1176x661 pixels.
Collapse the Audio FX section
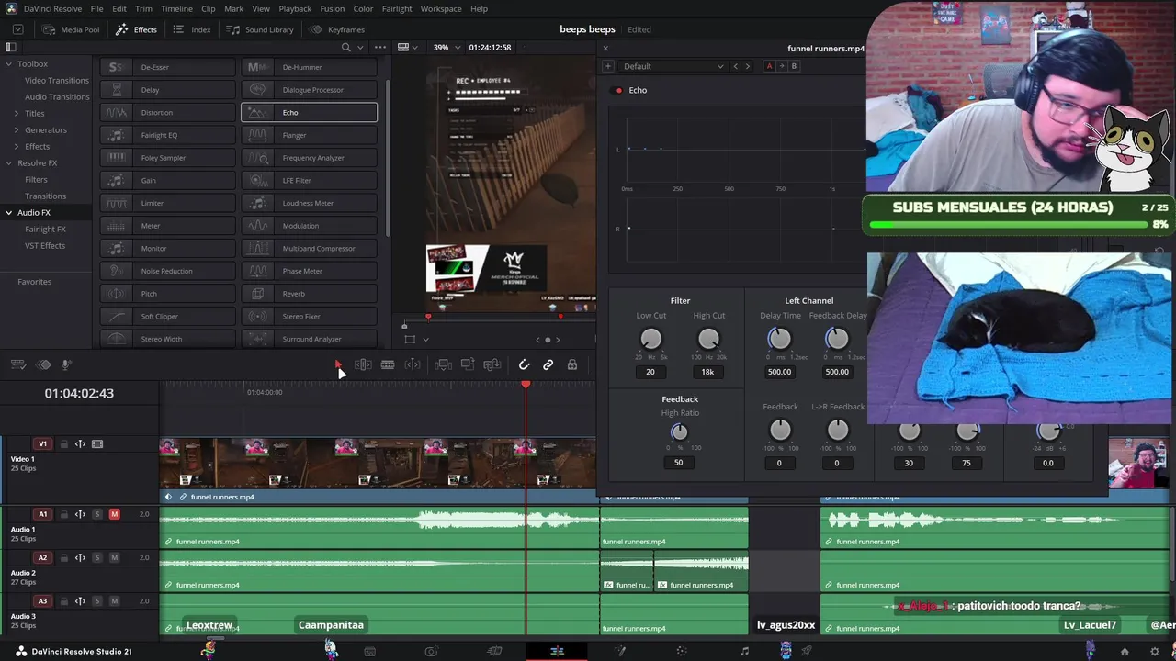[x=8, y=213]
